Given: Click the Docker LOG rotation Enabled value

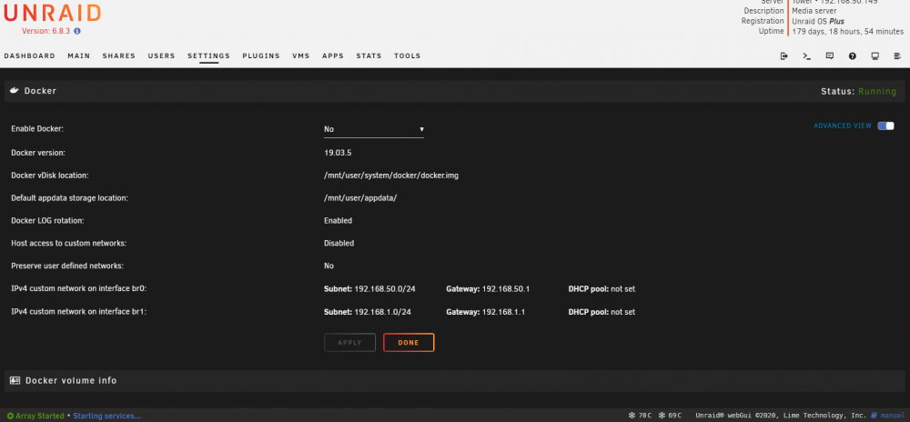Looking at the screenshot, I should point(338,221).
